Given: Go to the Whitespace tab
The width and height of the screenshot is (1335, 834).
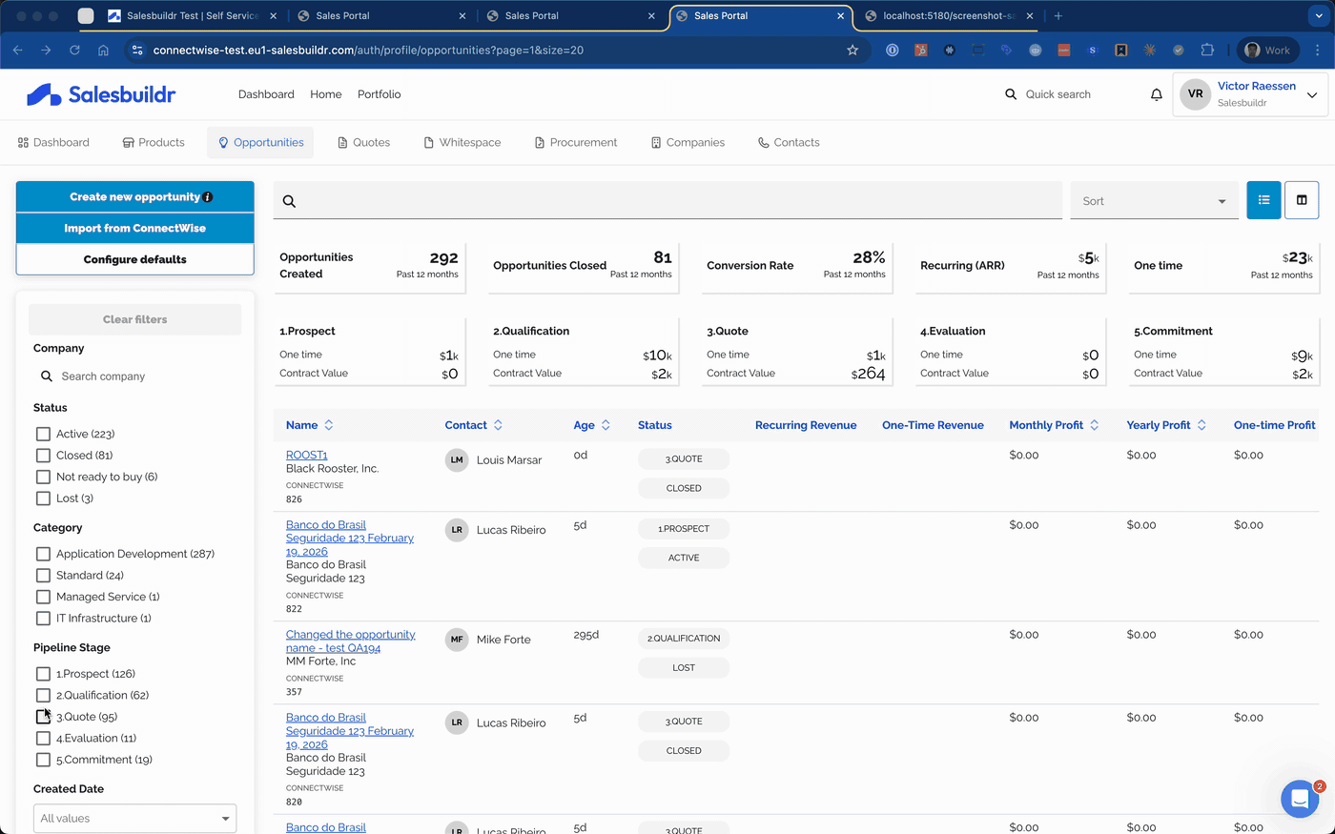Looking at the screenshot, I should point(462,143).
